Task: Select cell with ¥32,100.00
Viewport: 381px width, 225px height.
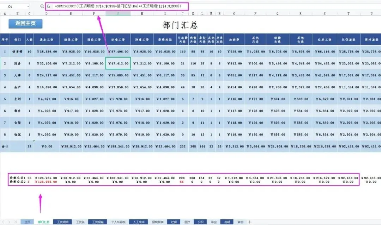Action: [x=47, y=63]
